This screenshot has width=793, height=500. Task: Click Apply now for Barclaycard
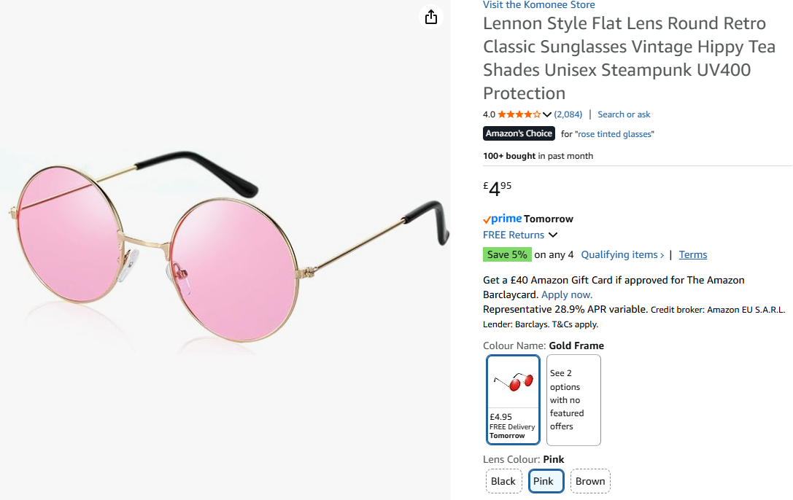pos(567,294)
